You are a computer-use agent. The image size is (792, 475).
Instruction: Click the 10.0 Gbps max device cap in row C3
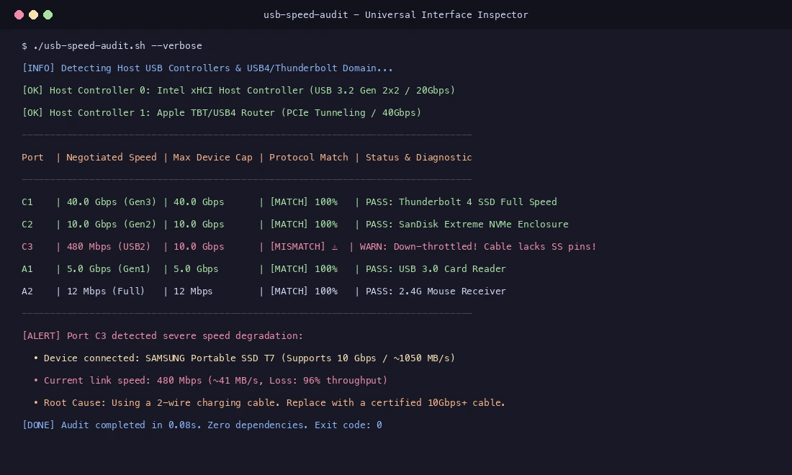(x=199, y=246)
